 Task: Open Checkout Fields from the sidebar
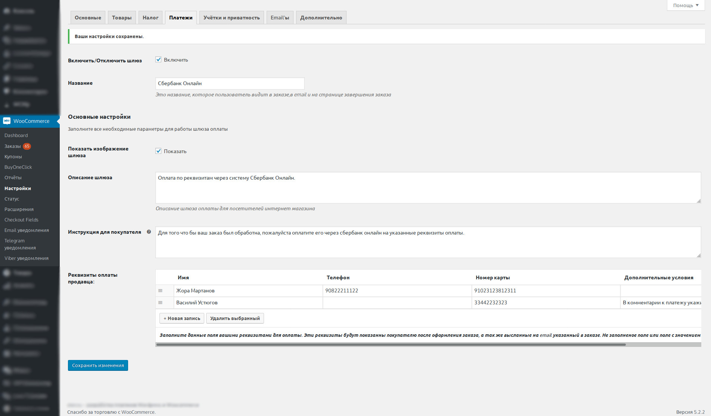point(21,220)
